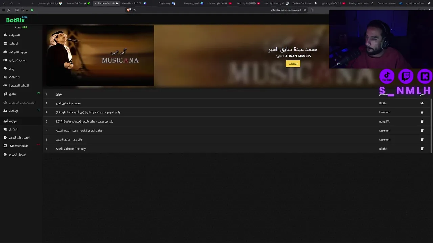Delete the song requested in row 2
The image size is (433, 243).
(422, 112)
